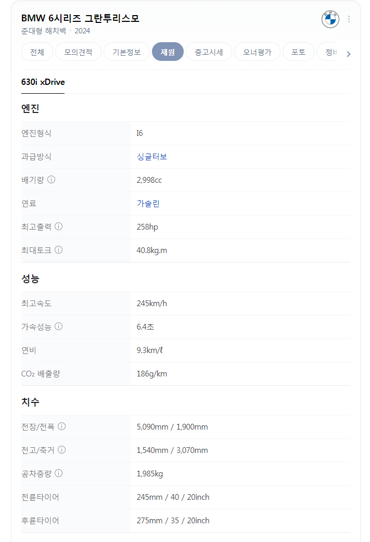Open the 모의견적 tab

pyautogui.click(x=78, y=52)
